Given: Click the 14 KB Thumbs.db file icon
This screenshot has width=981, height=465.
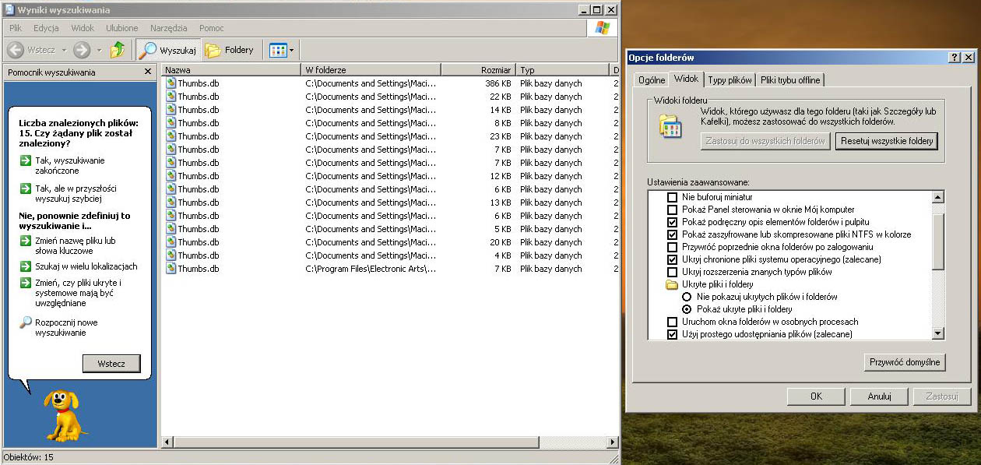Looking at the screenshot, I should click(171, 110).
